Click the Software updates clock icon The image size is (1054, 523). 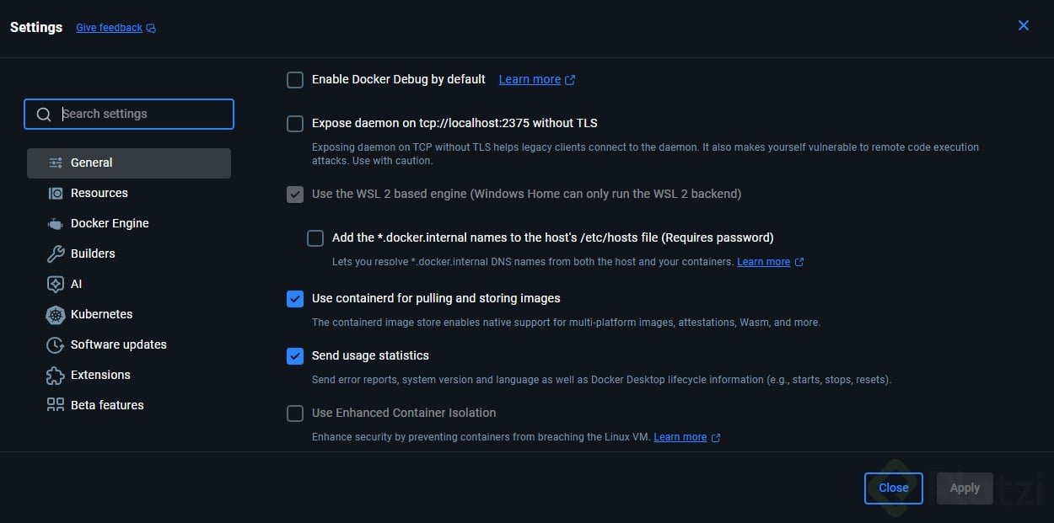tap(56, 344)
